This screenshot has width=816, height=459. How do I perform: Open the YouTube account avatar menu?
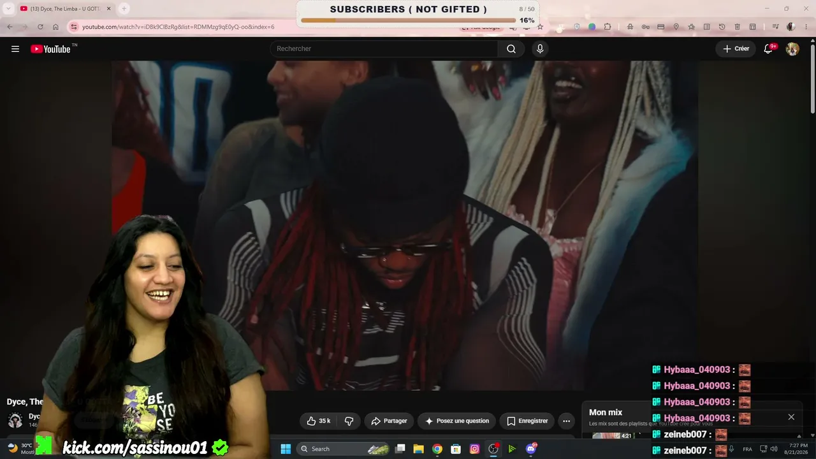coord(792,49)
